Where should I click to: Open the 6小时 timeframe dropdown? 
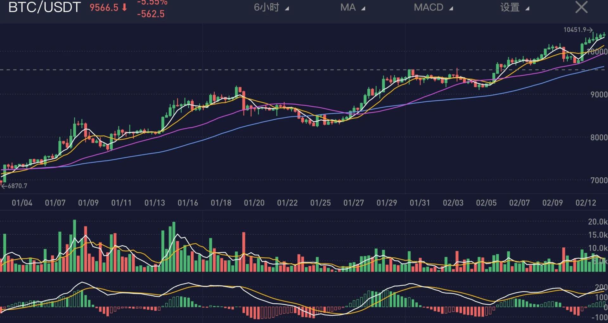(x=271, y=7)
